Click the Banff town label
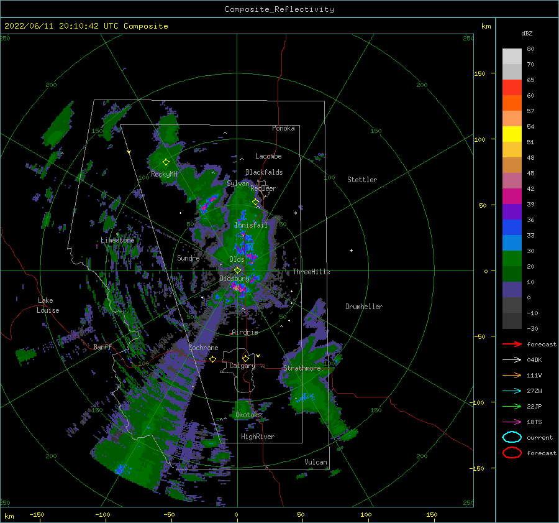 102,346
